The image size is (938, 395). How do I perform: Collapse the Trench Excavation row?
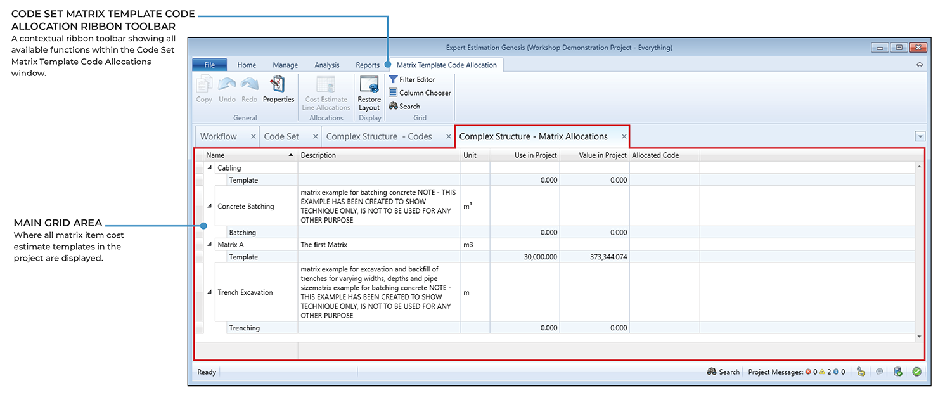(x=210, y=292)
